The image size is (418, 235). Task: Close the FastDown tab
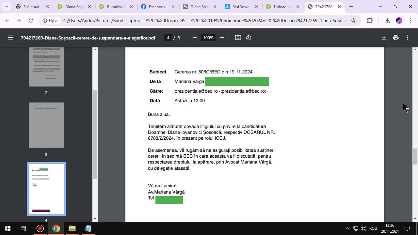(256, 7)
